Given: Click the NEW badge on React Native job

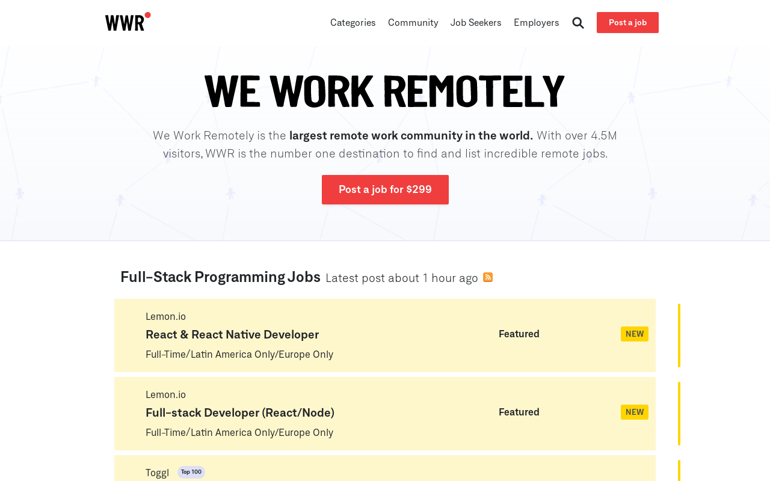Looking at the screenshot, I should click(x=635, y=334).
